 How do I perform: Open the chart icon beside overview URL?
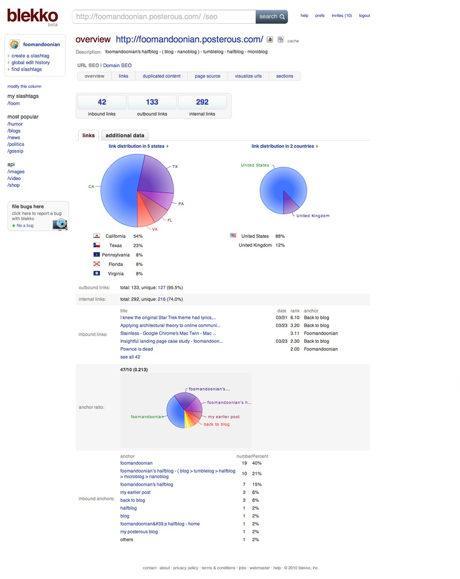(270, 39)
